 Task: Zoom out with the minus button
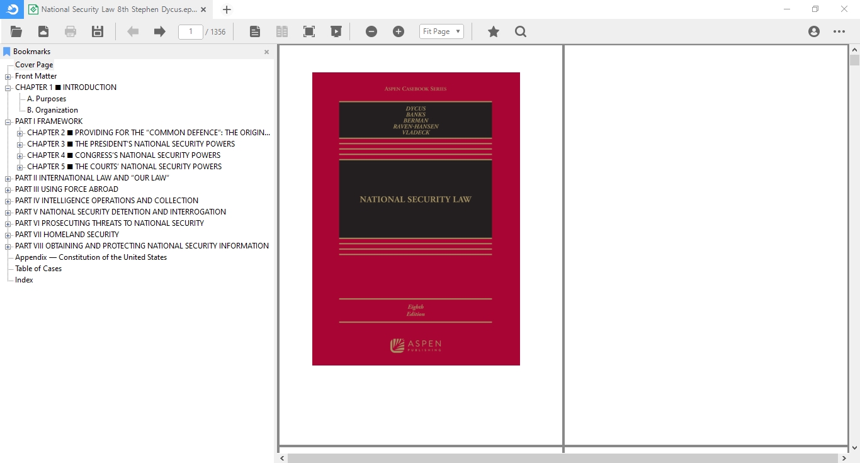coord(371,31)
